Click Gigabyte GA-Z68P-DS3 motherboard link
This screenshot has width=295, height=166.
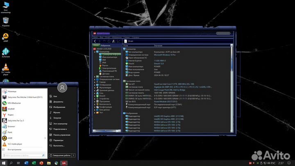[182, 87]
